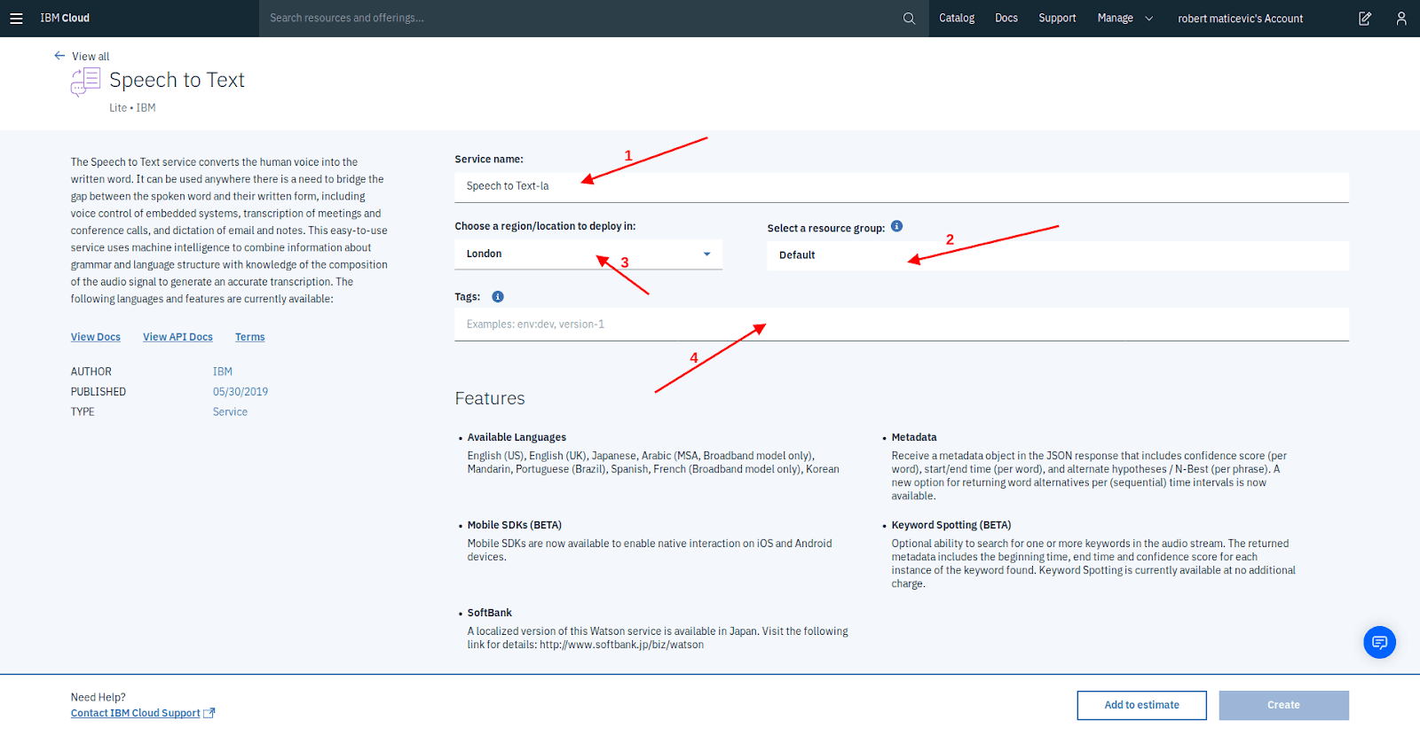Open robert maticevic's Account switcher
Image resolution: width=1420 pixels, height=736 pixels.
click(x=1241, y=19)
